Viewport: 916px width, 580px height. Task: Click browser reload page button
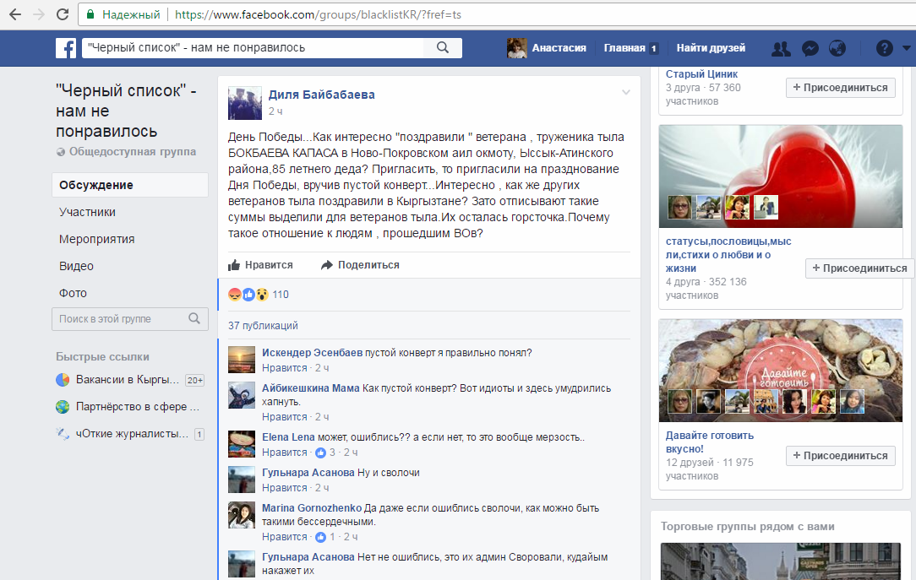coord(63,15)
